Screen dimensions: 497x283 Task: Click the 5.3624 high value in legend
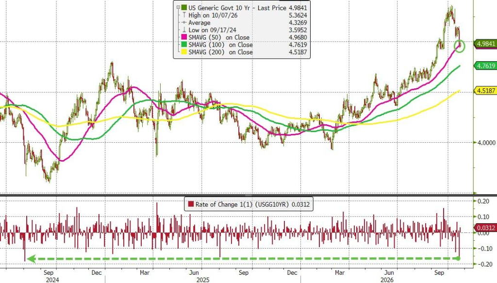(298, 15)
